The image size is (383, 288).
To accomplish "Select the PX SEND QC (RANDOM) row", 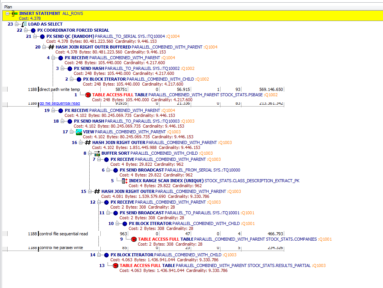I will click(113, 39).
